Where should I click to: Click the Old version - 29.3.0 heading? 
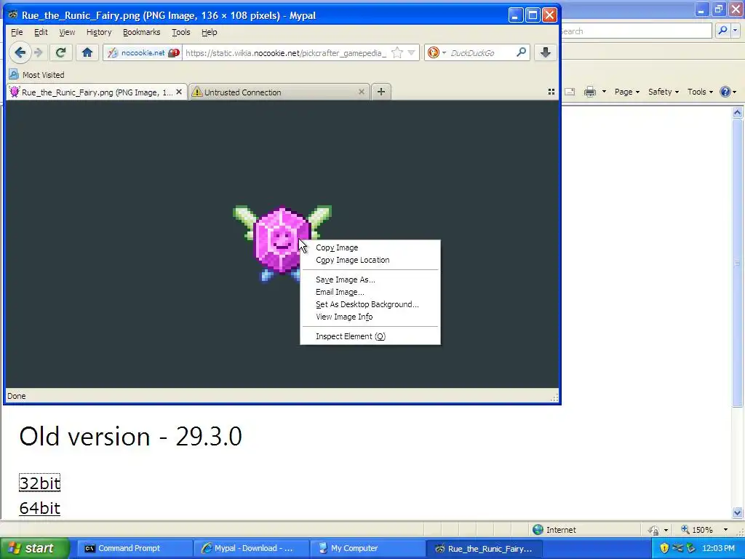click(131, 436)
